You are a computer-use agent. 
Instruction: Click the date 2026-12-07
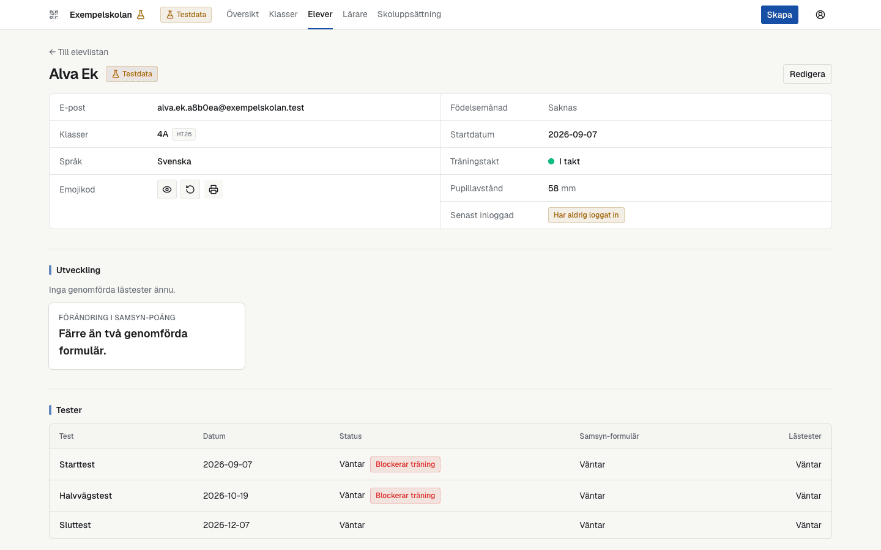tap(226, 525)
